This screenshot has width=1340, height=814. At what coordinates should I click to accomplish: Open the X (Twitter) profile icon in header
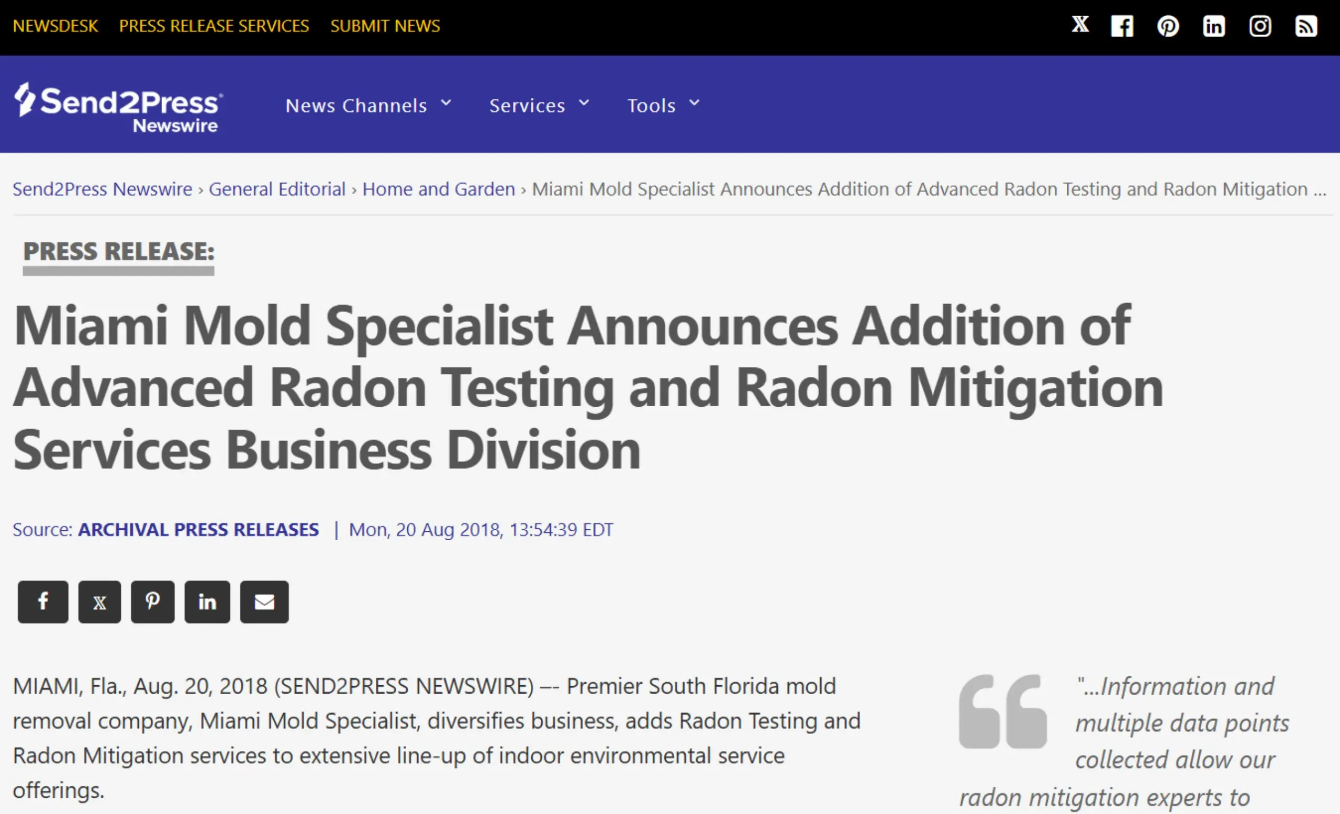tap(1080, 25)
